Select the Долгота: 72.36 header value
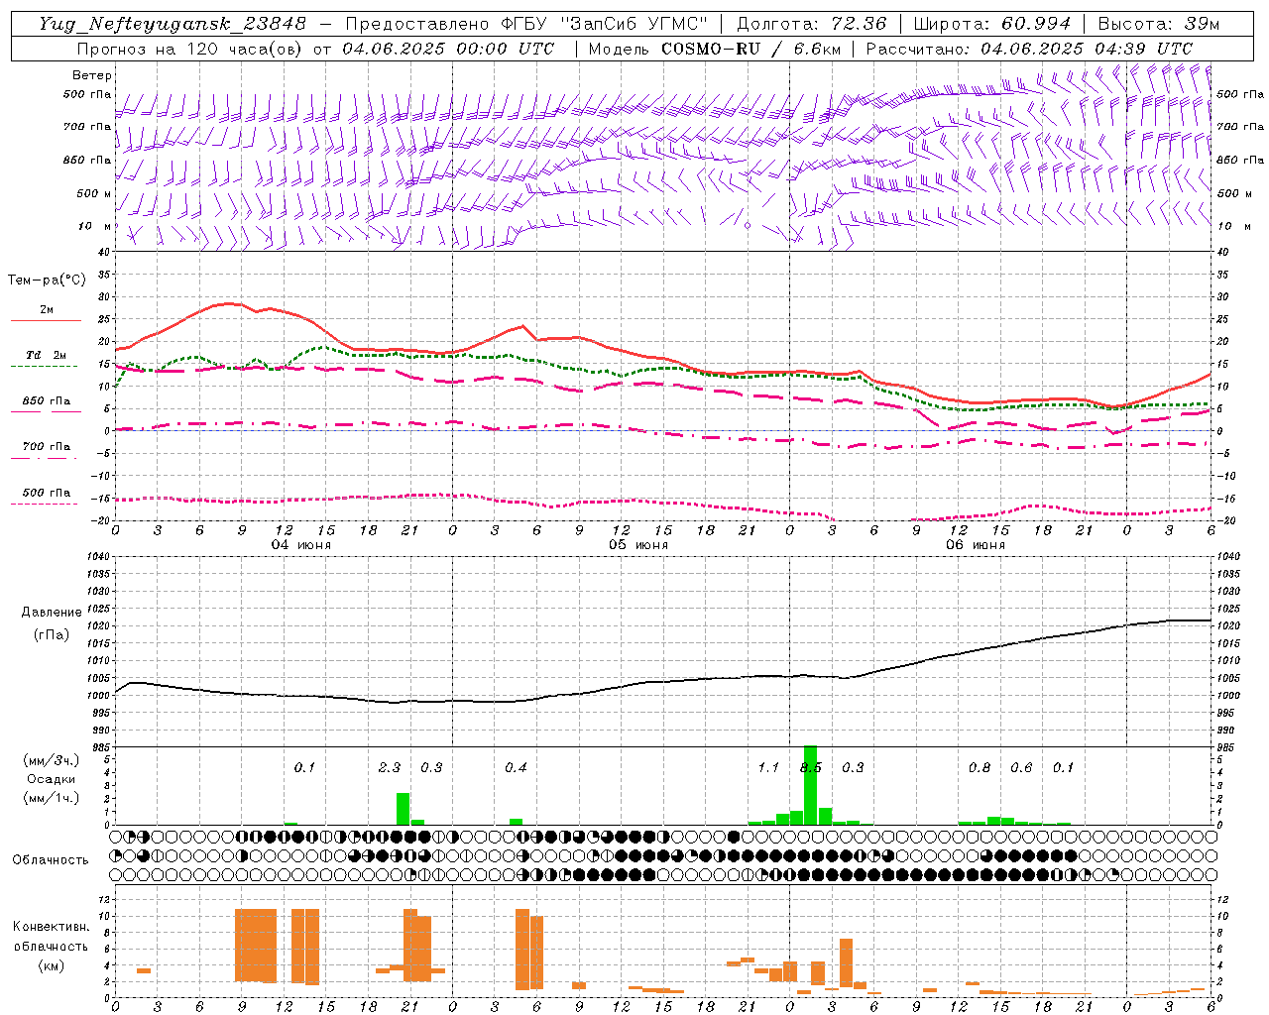This screenshot has height=1015, width=1269. point(811,24)
